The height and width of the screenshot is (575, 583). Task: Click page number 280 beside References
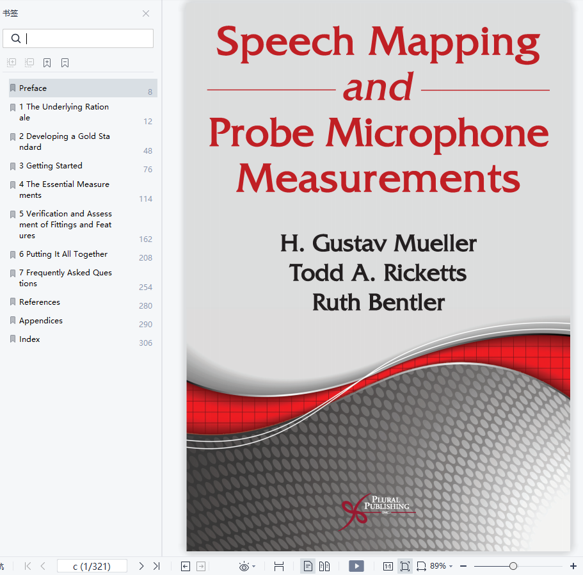click(x=145, y=305)
